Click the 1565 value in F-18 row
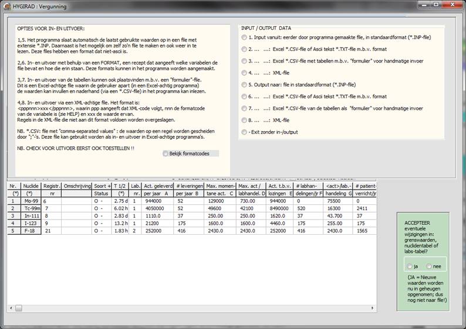The height and width of the screenshot is (329, 466). (x=364, y=231)
